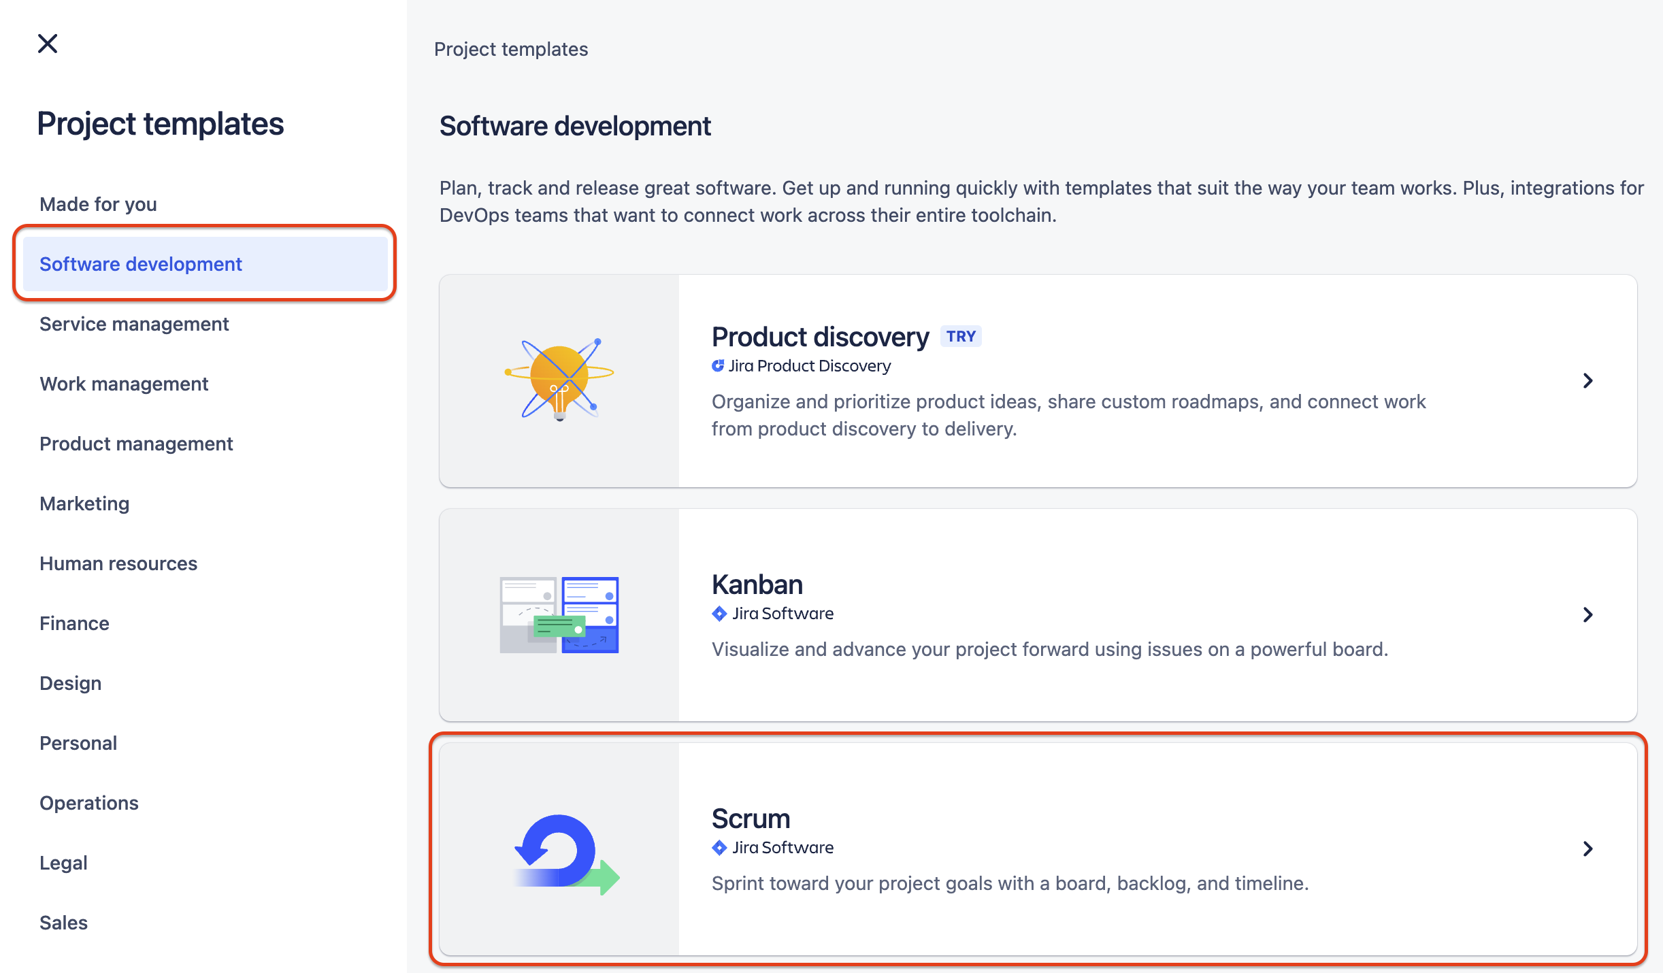Screen dimensions: 1663x973
Task: Click the Product discovery atom lightbulb illustration
Action: [559, 380]
